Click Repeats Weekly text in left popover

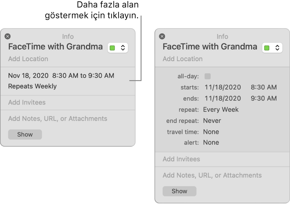click(32, 86)
